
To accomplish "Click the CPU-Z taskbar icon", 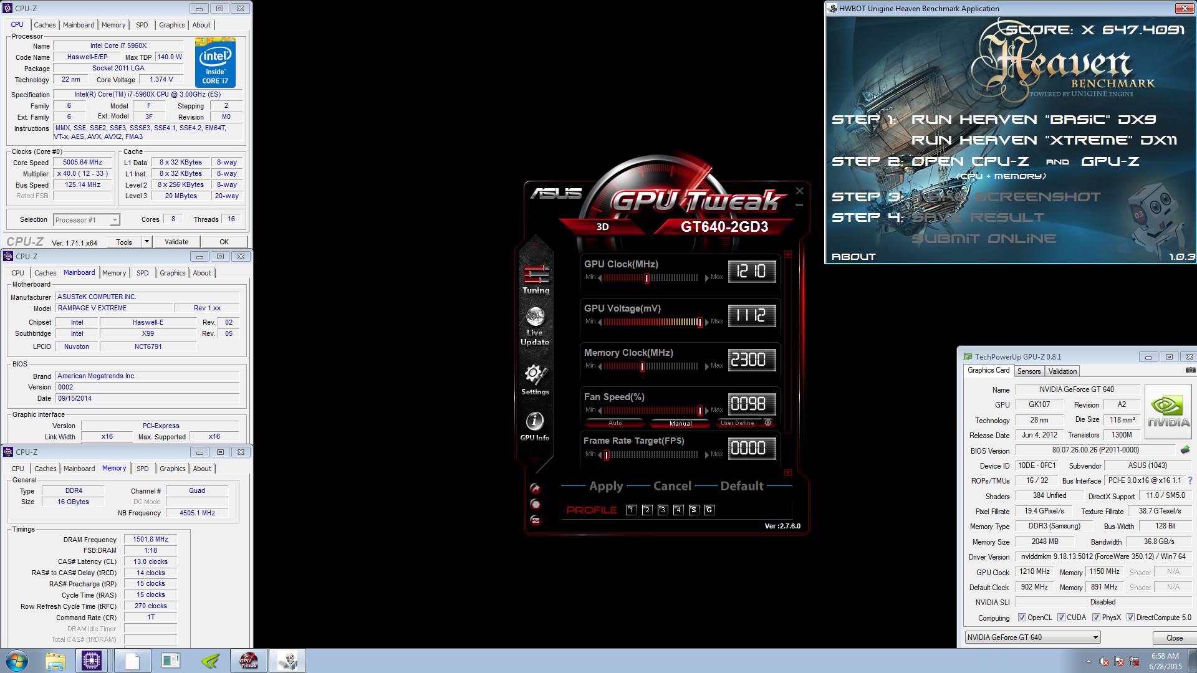I will (92, 661).
